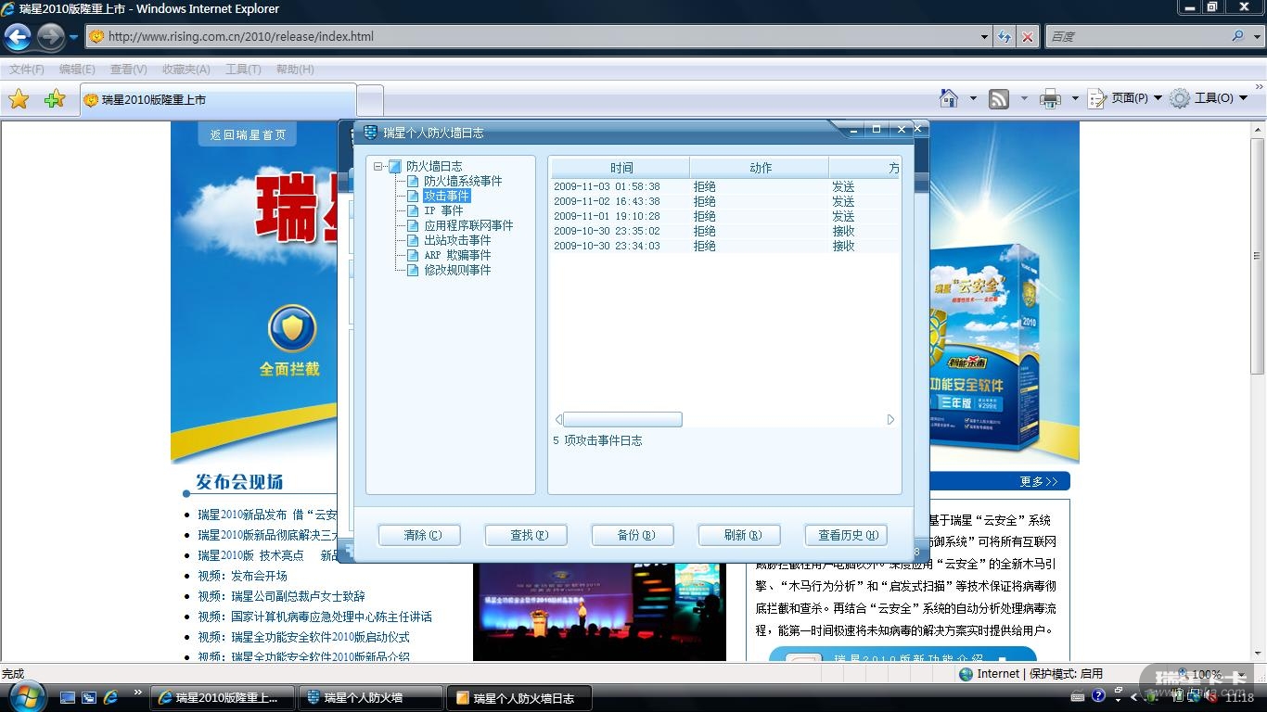Click the Switch Between Windows quick launch icon
The image size is (1267, 712).
coord(89,697)
